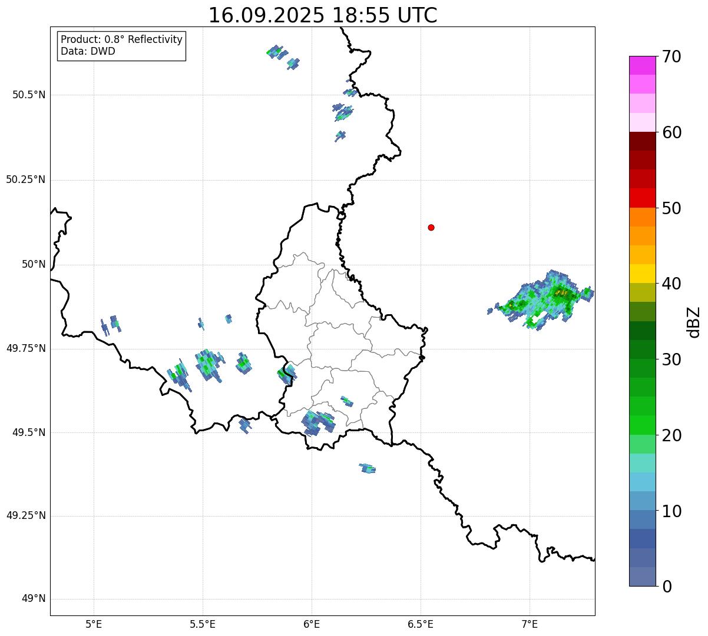Viewport: 708px width, 636px height.
Task: Click the 'Product: 0.8° Reflectivity' label
Action: point(122,39)
